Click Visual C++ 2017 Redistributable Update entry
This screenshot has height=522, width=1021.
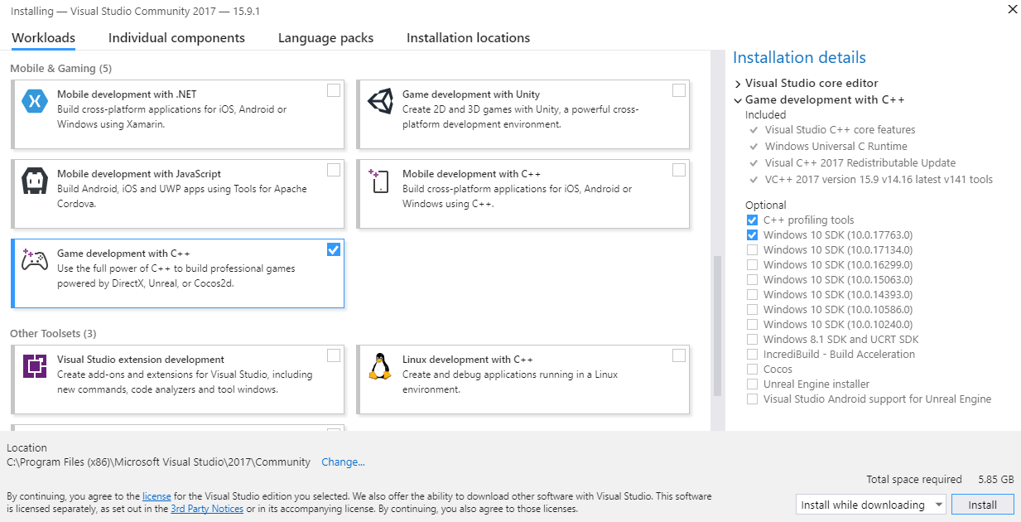[860, 163]
